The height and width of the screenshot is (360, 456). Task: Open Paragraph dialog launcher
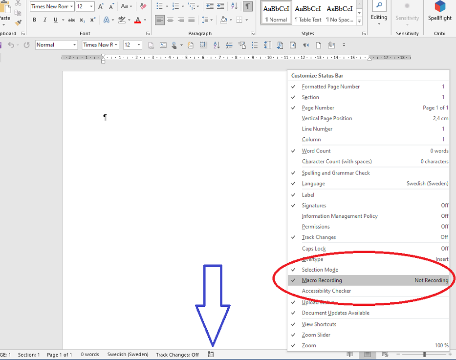(x=252, y=34)
